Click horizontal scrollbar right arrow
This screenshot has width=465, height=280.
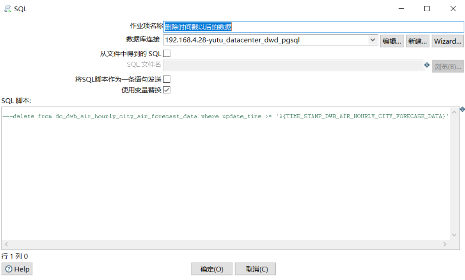[x=445, y=244]
